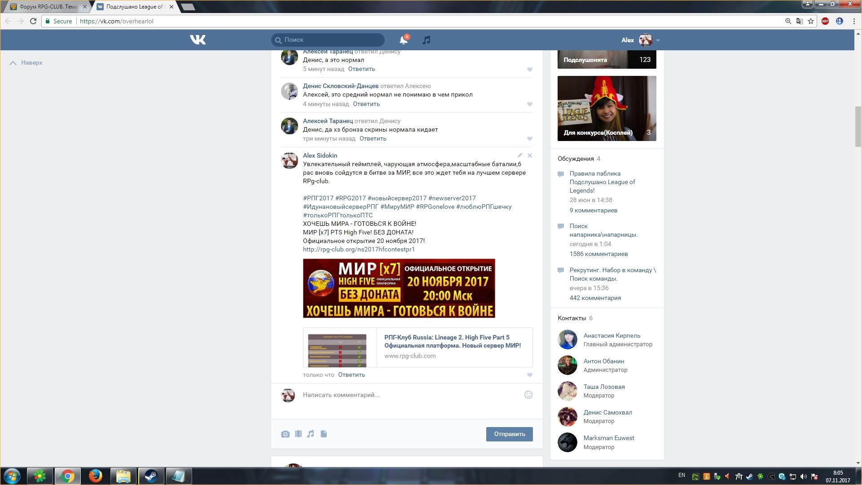Open Steam from the Windows taskbar

coord(151,476)
